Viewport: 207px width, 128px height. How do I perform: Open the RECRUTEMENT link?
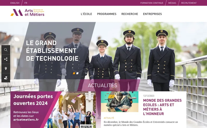[x=189, y=3]
